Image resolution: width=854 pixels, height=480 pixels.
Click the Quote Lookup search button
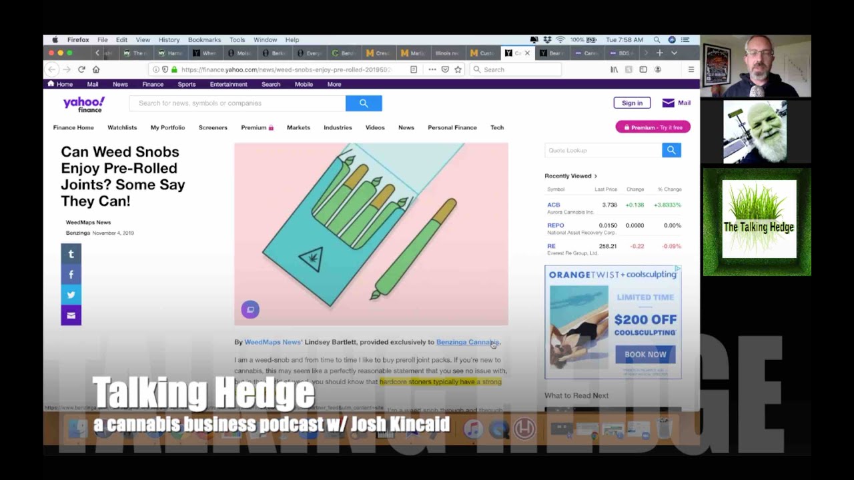click(x=671, y=150)
